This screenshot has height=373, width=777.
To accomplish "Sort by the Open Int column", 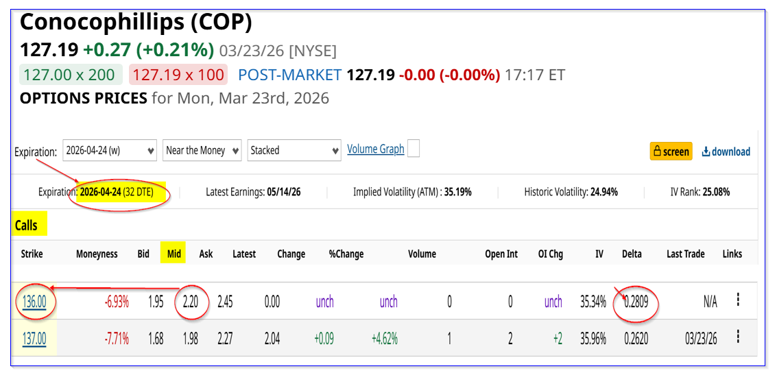I will click(501, 254).
